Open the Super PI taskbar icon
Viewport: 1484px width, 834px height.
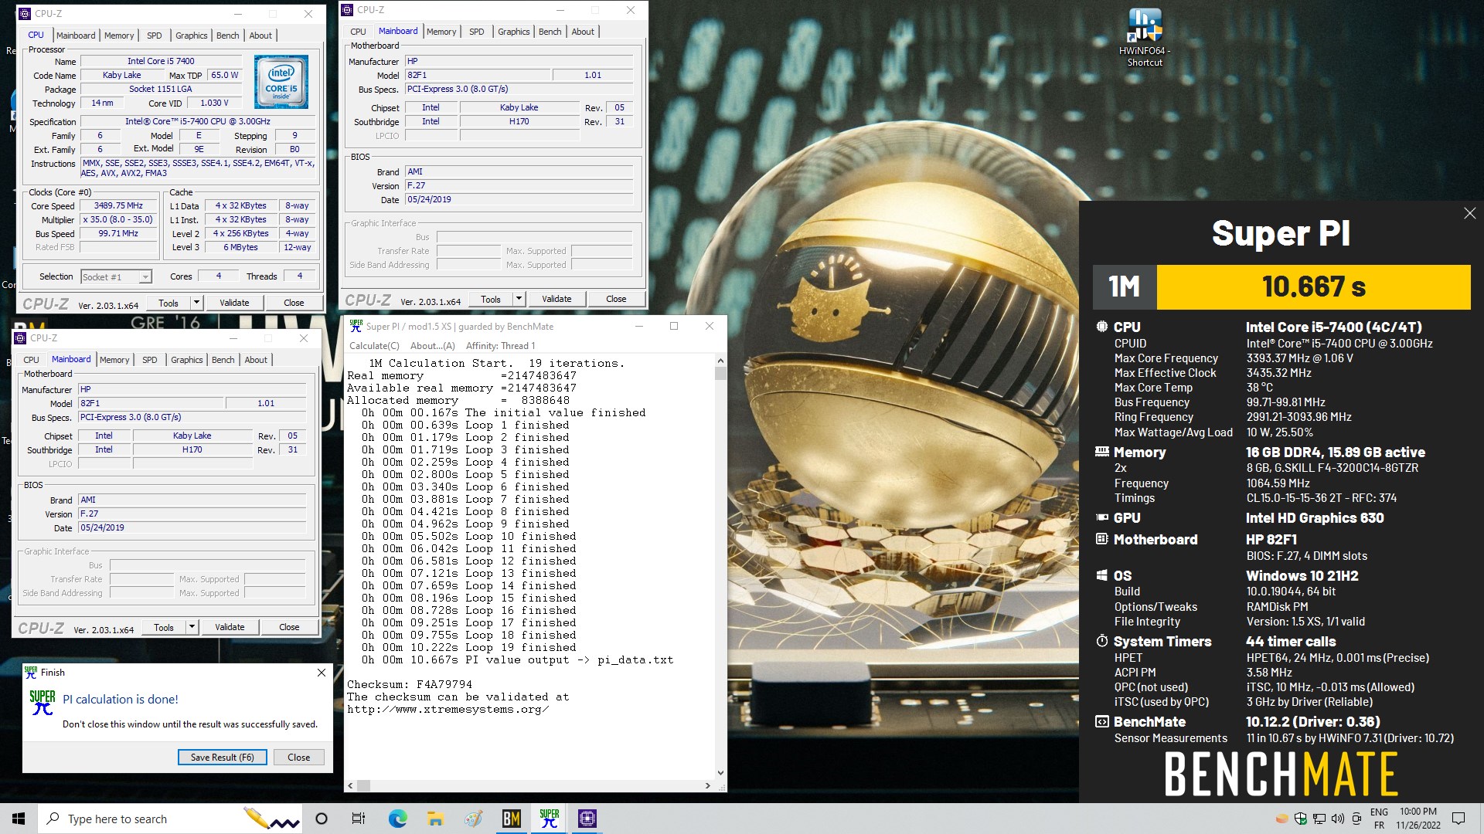[550, 819]
